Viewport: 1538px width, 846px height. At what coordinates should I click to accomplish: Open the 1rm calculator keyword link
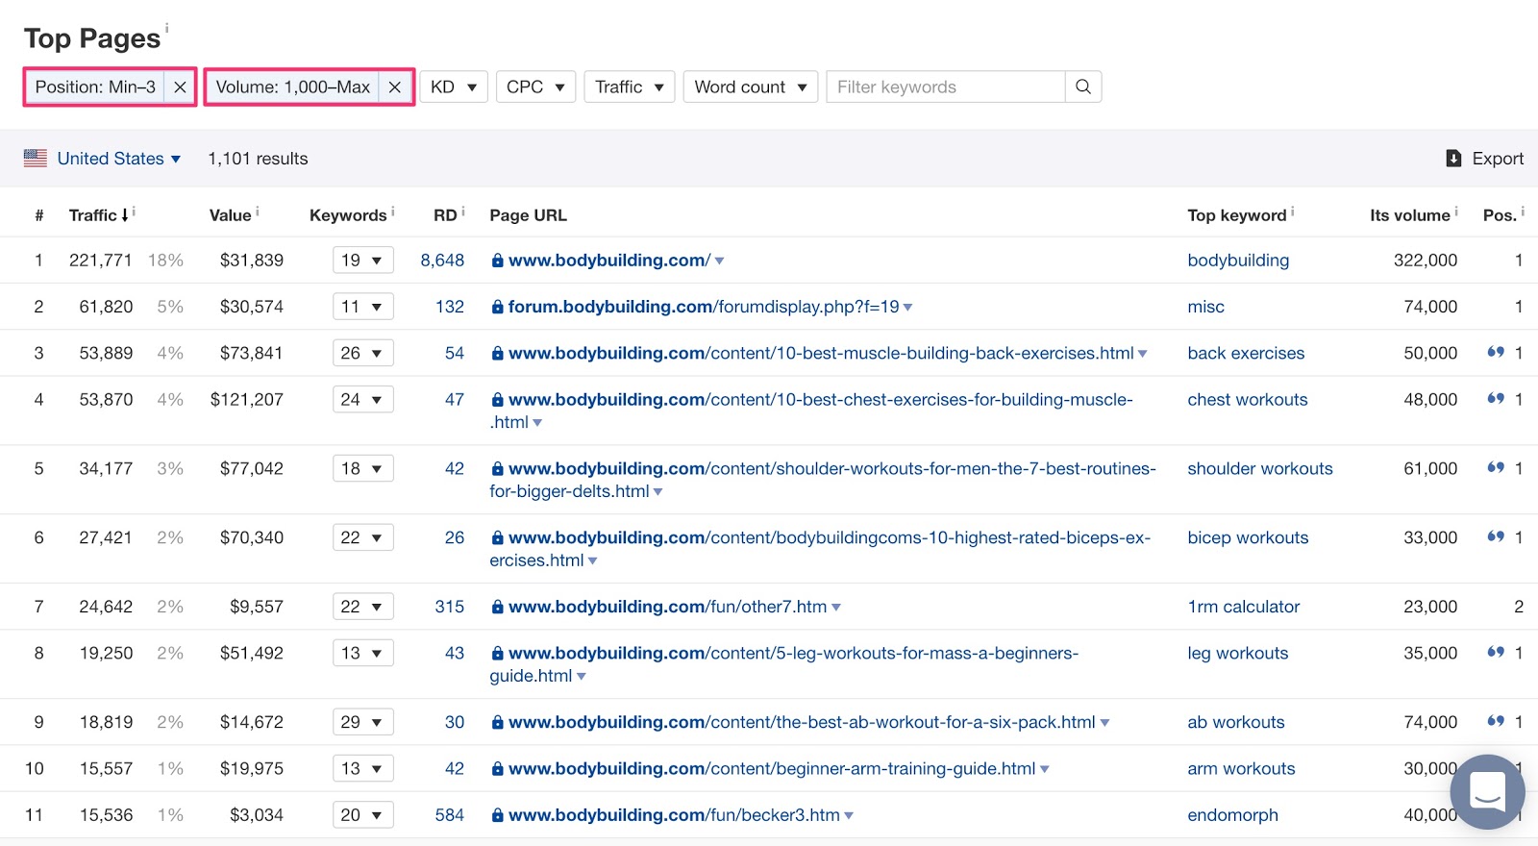point(1243,607)
